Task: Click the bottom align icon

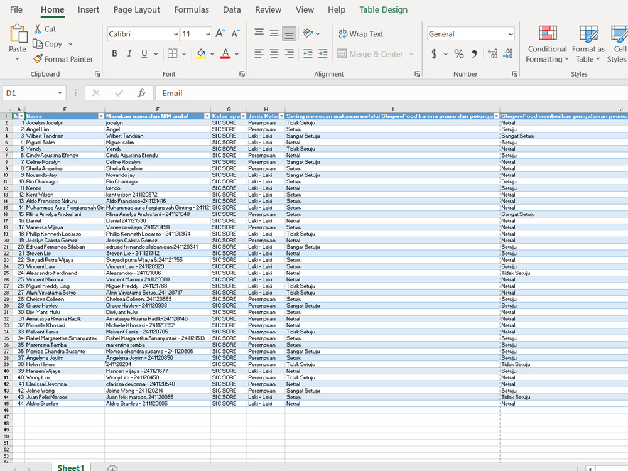Action: [289, 34]
